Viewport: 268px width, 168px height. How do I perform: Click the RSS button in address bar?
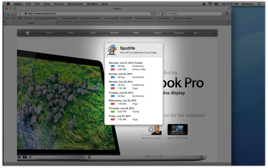tap(154, 13)
